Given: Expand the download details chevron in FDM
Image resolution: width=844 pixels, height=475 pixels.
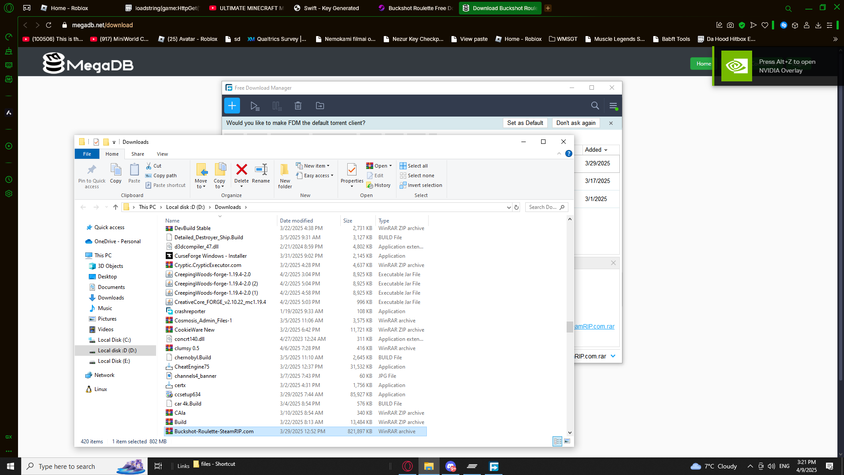Looking at the screenshot, I should pyautogui.click(x=613, y=356).
